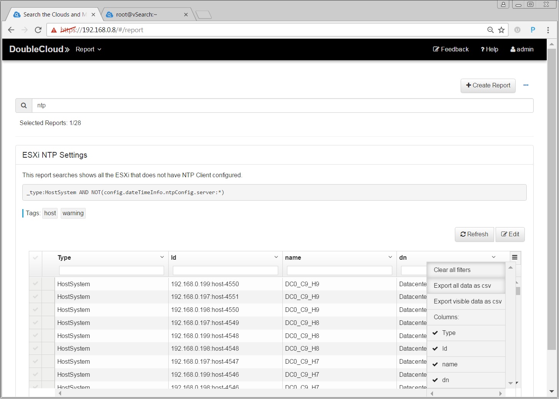Viewport: 559px width, 399px height.
Task: Click the Type column filter input
Action: pos(111,270)
